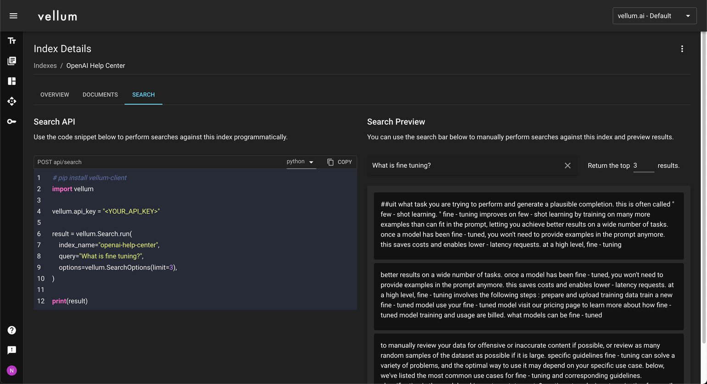Screen dimensions: 707x384
Task: Click the 'print(result)' code line
Action: pyautogui.click(x=70, y=301)
